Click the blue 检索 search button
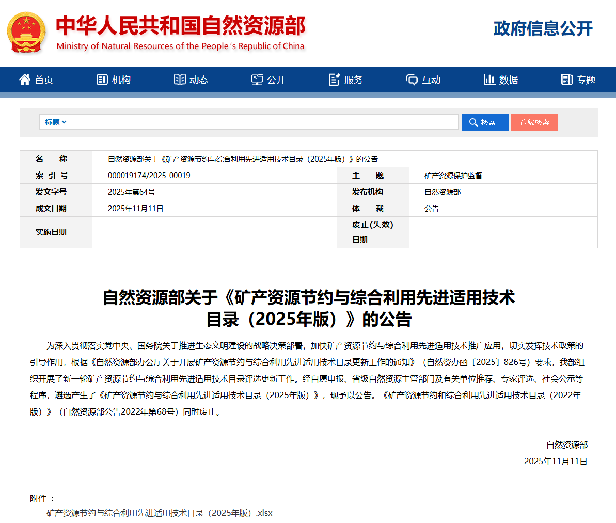 coord(485,122)
